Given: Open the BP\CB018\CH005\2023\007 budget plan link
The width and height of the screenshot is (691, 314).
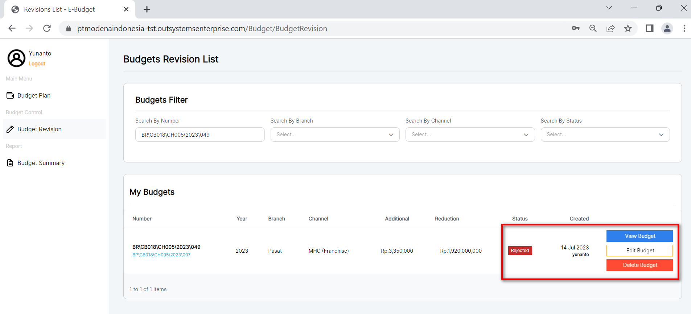Looking at the screenshot, I should (x=161, y=255).
